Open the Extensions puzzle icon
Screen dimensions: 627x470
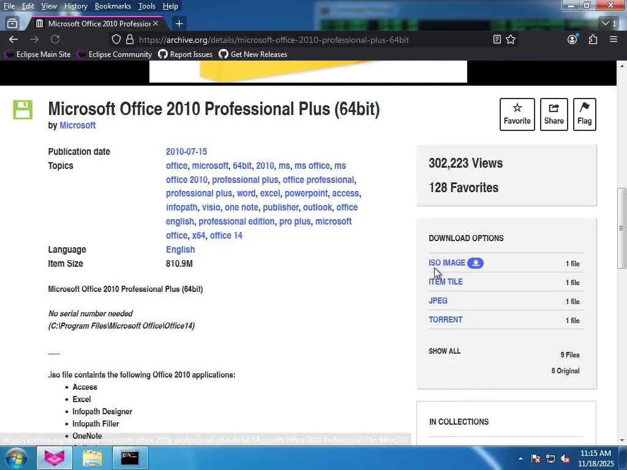pos(593,39)
